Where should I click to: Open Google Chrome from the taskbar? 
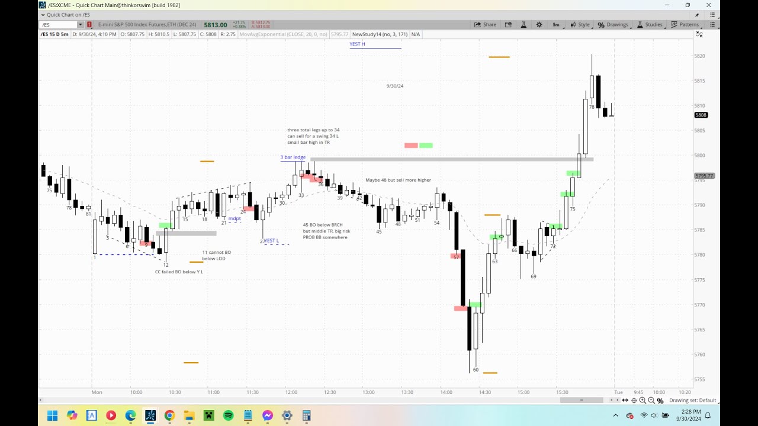click(169, 415)
